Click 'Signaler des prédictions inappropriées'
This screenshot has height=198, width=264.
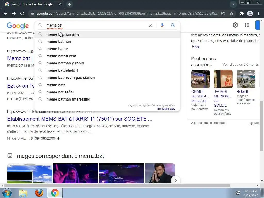(152, 105)
